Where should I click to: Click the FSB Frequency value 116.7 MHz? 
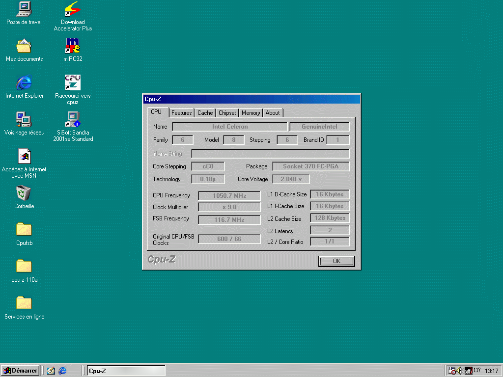click(x=229, y=220)
